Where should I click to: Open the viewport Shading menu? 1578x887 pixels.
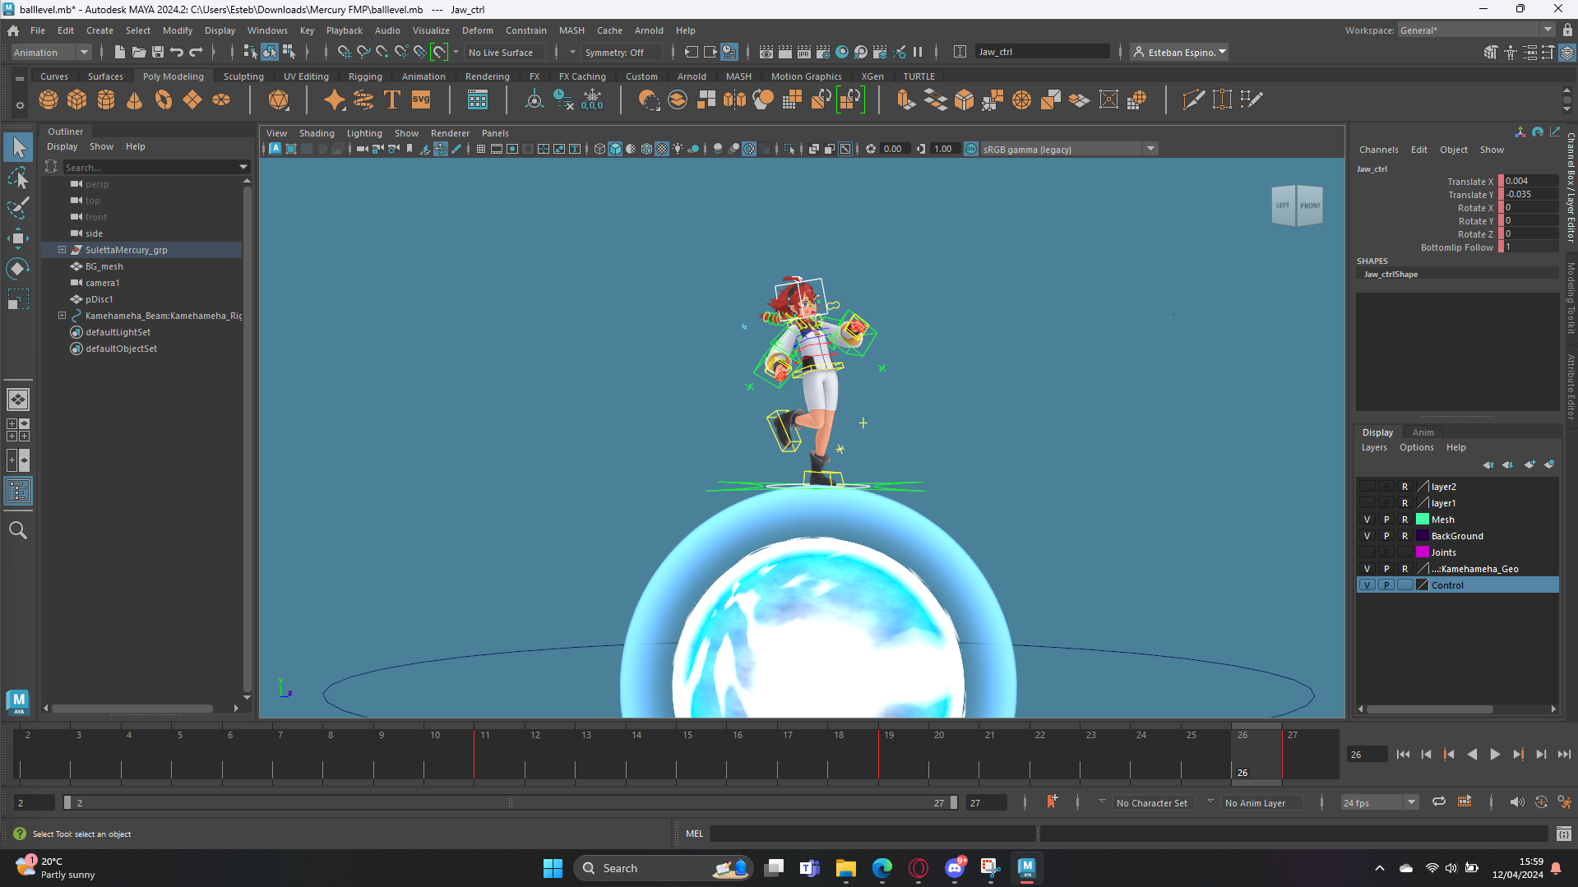pos(317,133)
